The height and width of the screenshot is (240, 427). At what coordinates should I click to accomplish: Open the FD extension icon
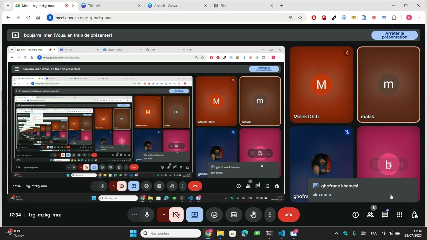(344, 18)
